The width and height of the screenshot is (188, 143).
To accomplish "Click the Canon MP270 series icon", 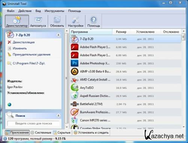I will (x=74, y=120).
